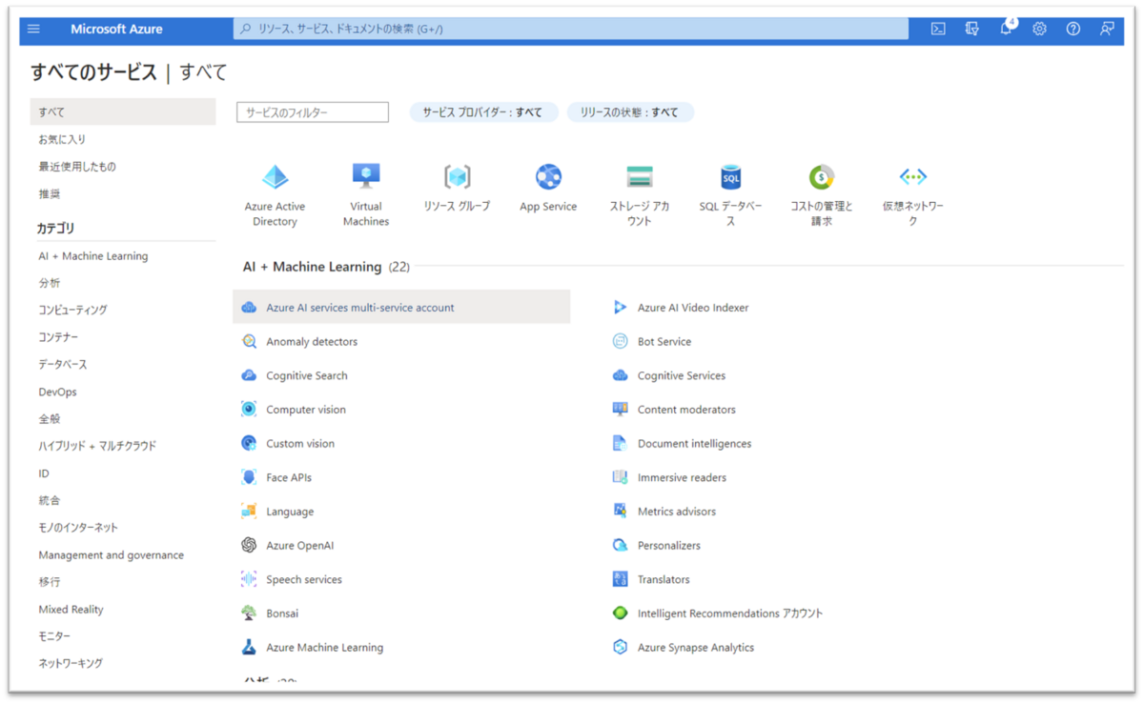Select すべて in the left sidebar
The height and width of the screenshot is (704, 1144).
[x=123, y=112]
